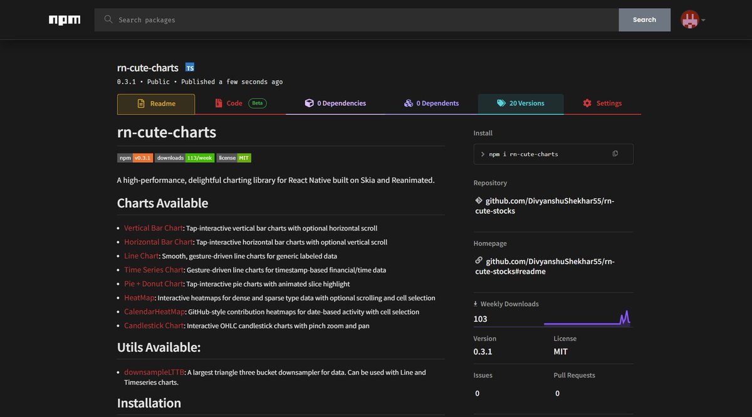Open the Settings tab
This screenshot has width=752, height=417.
[602, 103]
